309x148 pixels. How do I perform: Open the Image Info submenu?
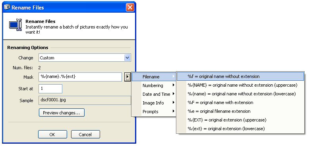click(154, 103)
